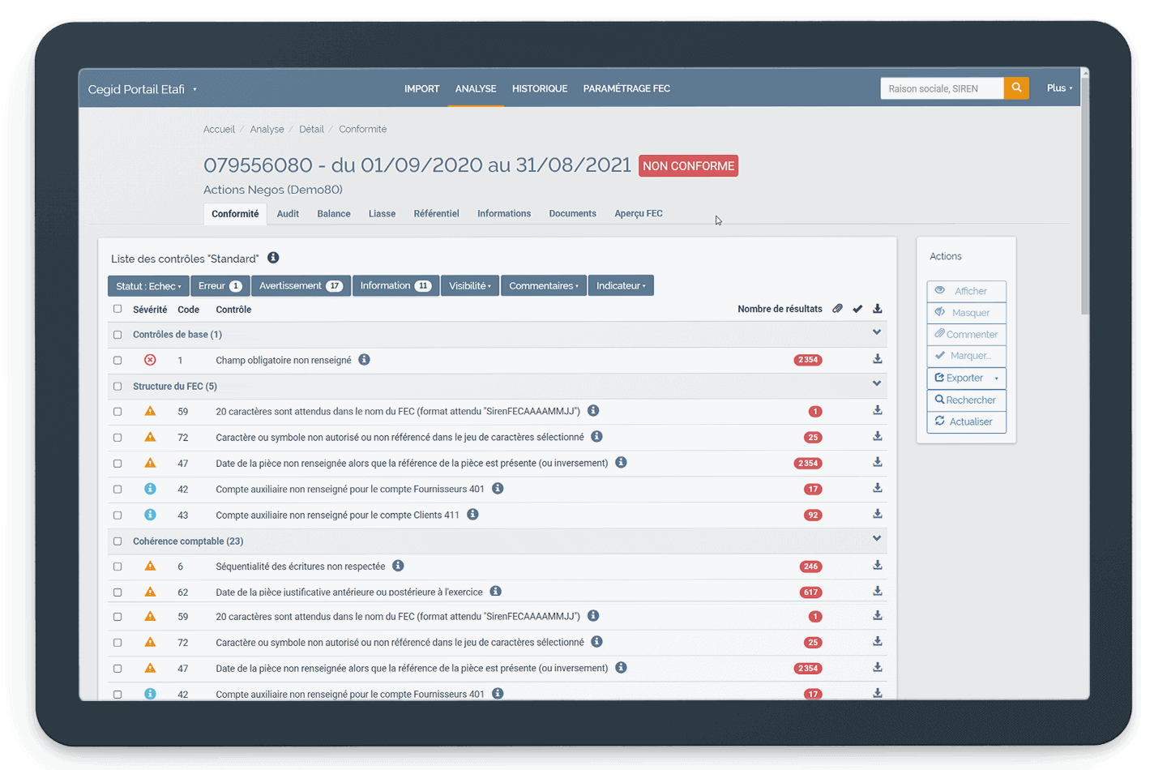This screenshot has height=770, width=1167.
Task: Tick checkbox for Champ obligatoire non renseigné
Action: tap(118, 360)
